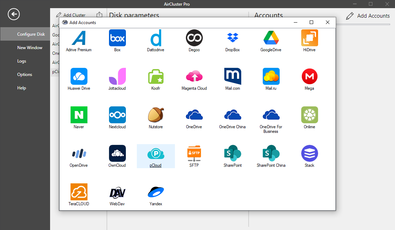Go back using the arrow button

point(13,14)
